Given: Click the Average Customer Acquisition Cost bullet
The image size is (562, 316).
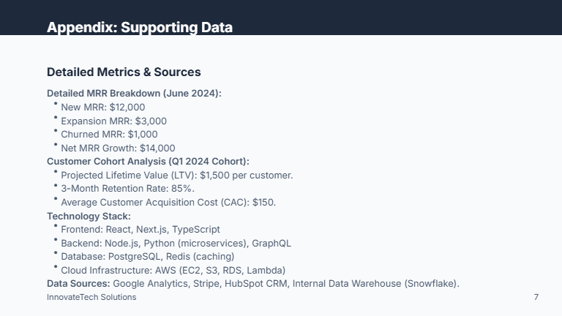Looking at the screenshot, I should 168,202.
